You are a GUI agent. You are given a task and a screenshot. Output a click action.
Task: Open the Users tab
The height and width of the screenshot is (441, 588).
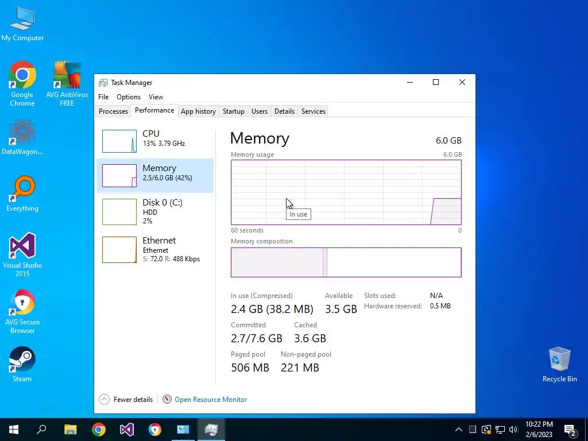tap(260, 111)
